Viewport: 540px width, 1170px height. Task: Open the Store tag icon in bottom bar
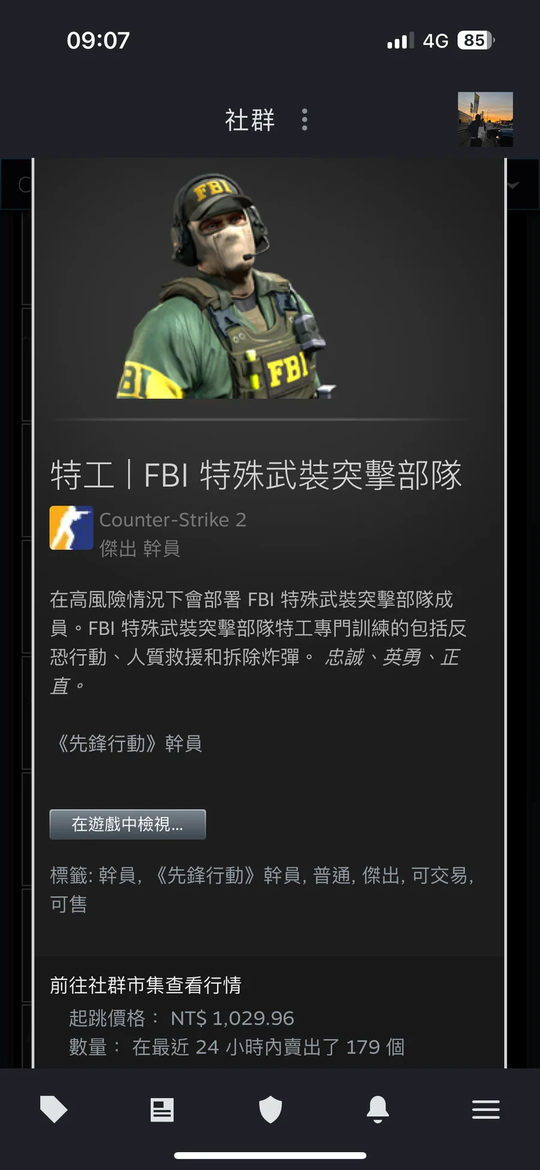[x=54, y=1109]
